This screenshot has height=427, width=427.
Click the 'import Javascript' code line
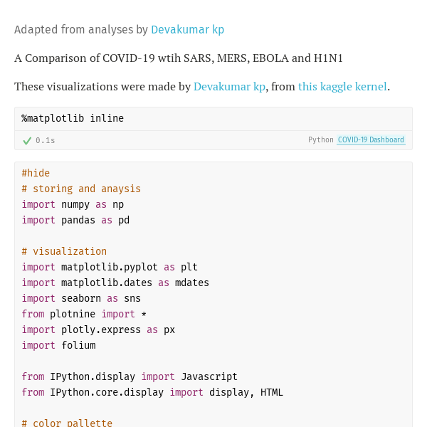pyautogui.click(x=130, y=376)
